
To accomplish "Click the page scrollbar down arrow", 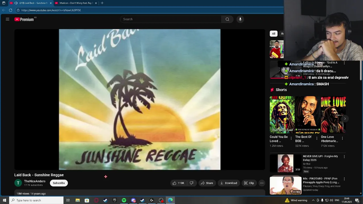I will pos(361,194).
